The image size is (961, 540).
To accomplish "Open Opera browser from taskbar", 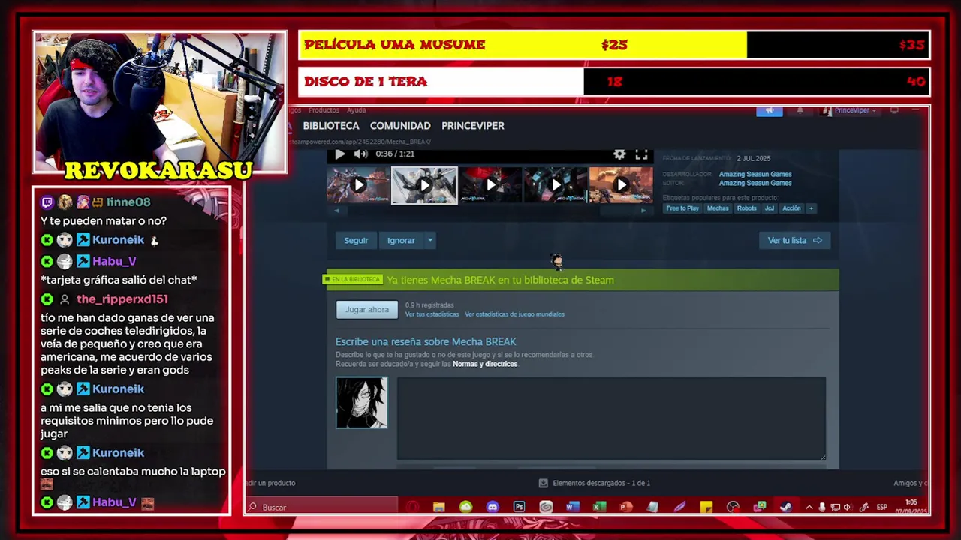I will 412,508.
